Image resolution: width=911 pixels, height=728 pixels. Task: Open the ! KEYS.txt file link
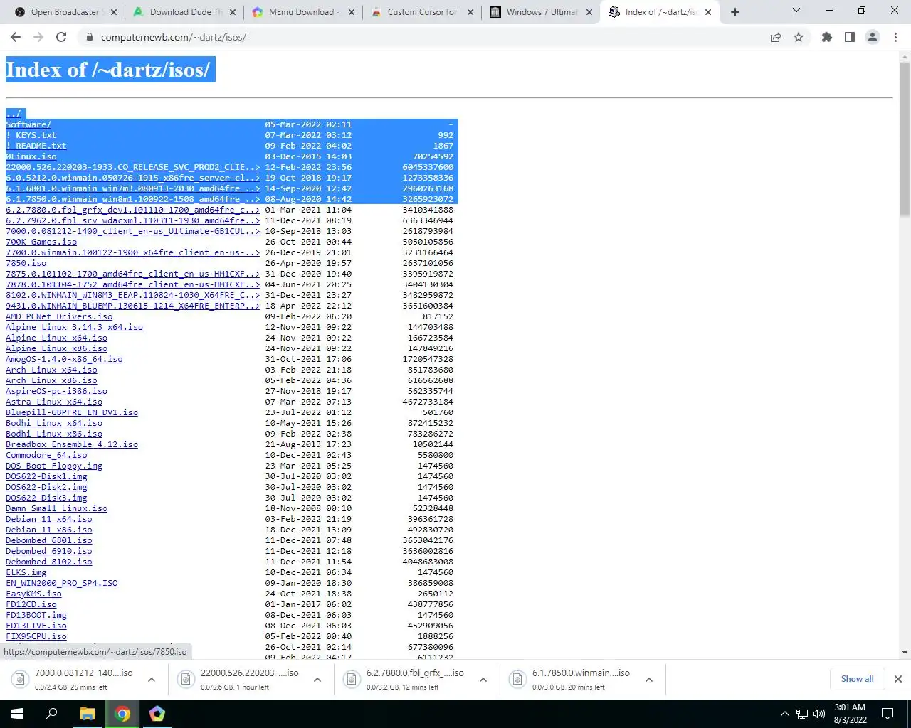coord(31,135)
